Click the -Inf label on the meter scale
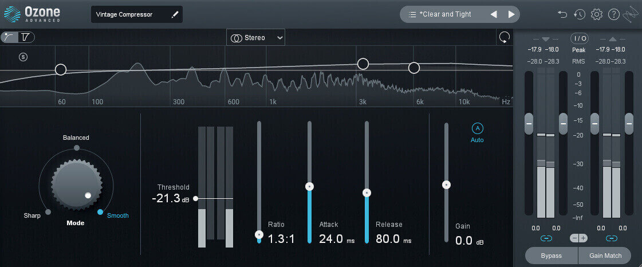642x267 pixels. click(x=578, y=218)
